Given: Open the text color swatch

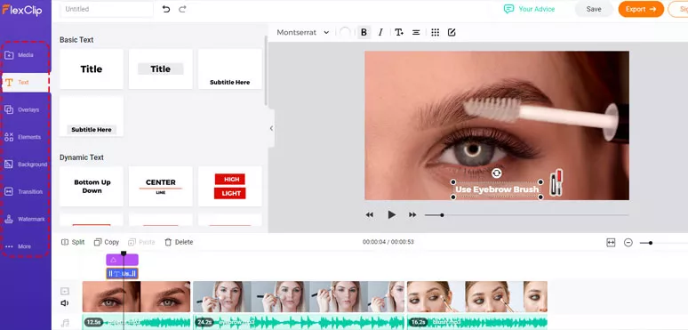Looking at the screenshot, I should pos(345,32).
